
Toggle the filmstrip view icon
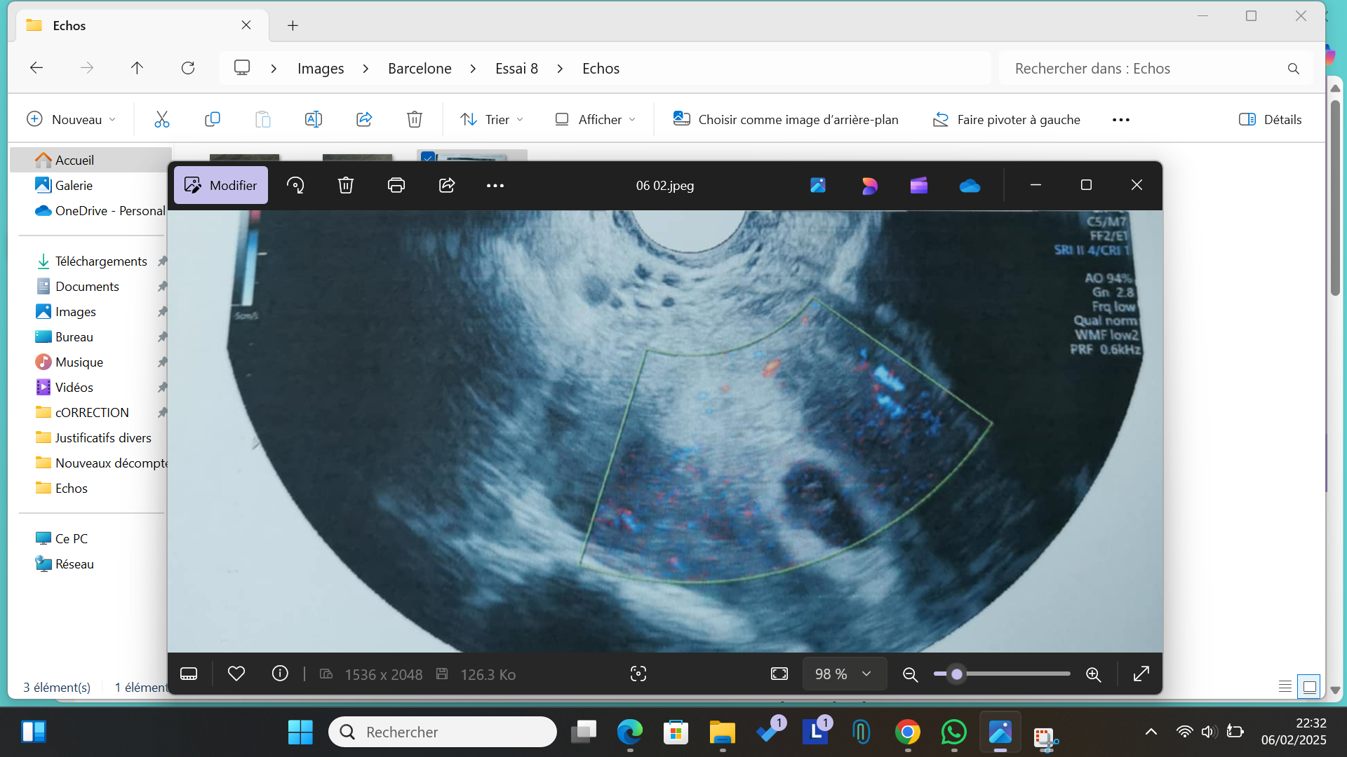tap(189, 674)
